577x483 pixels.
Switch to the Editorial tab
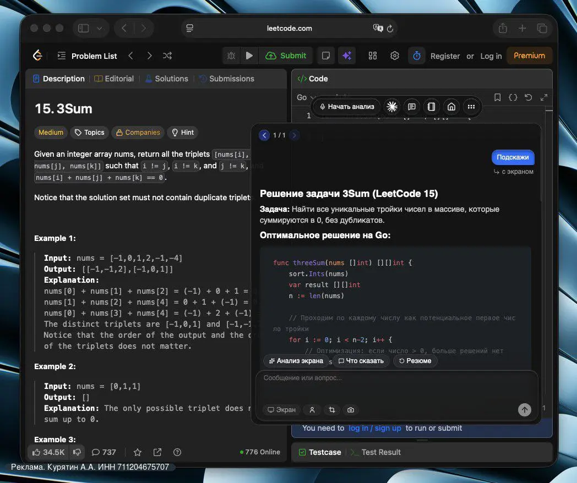click(x=114, y=79)
